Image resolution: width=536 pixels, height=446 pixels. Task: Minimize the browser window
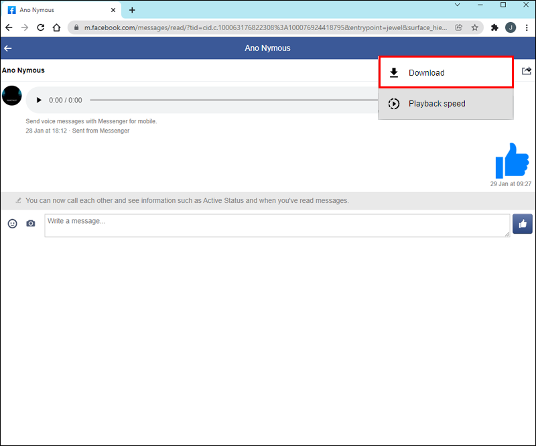480,5
